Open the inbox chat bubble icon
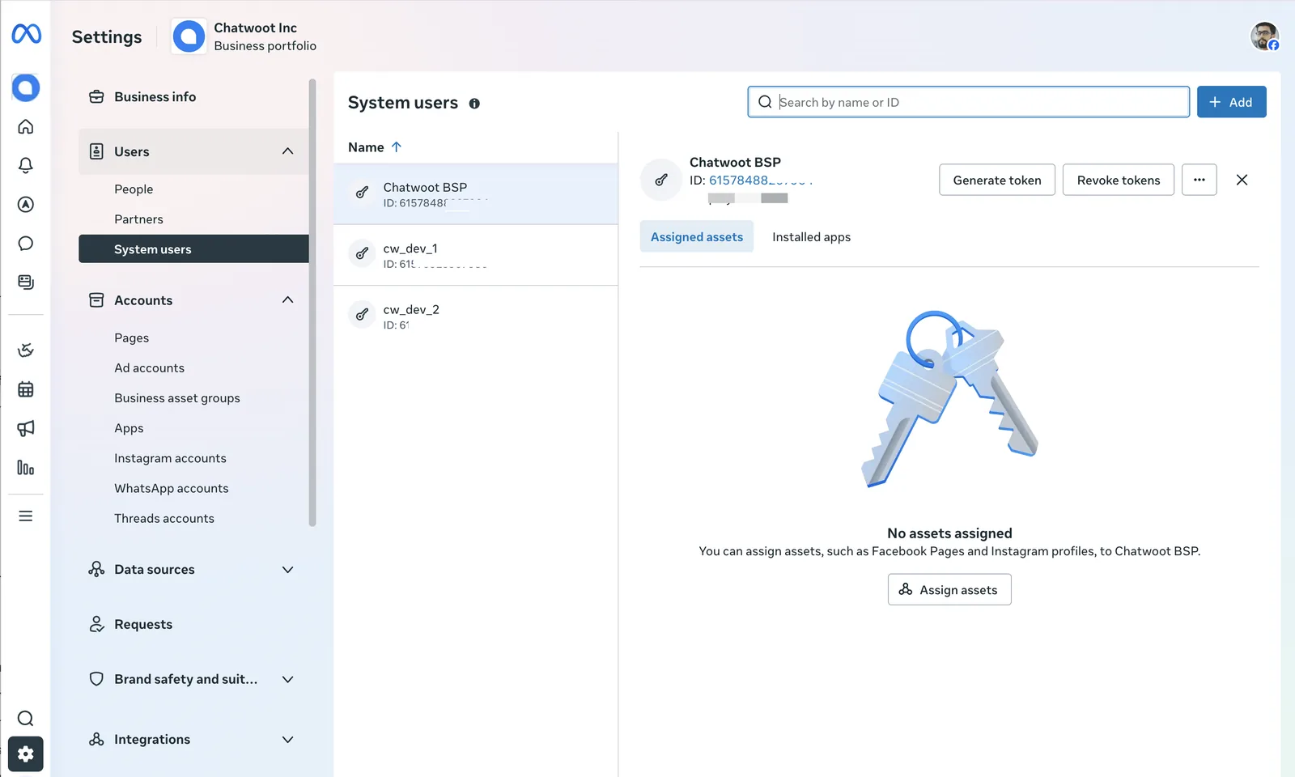The height and width of the screenshot is (777, 1295). 26,244
